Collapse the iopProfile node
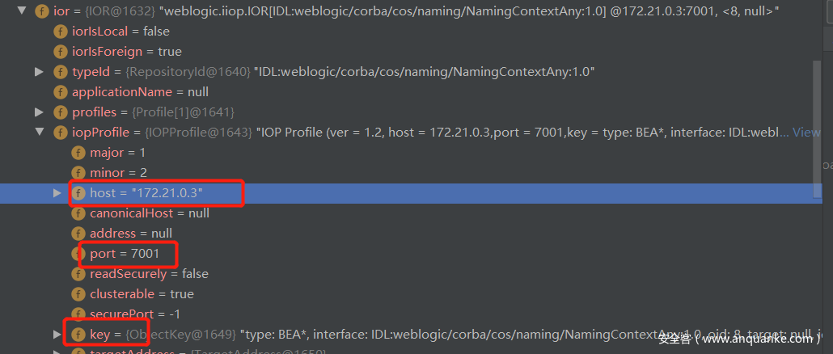This screenshot has width=833, height=354. [39, 133]
